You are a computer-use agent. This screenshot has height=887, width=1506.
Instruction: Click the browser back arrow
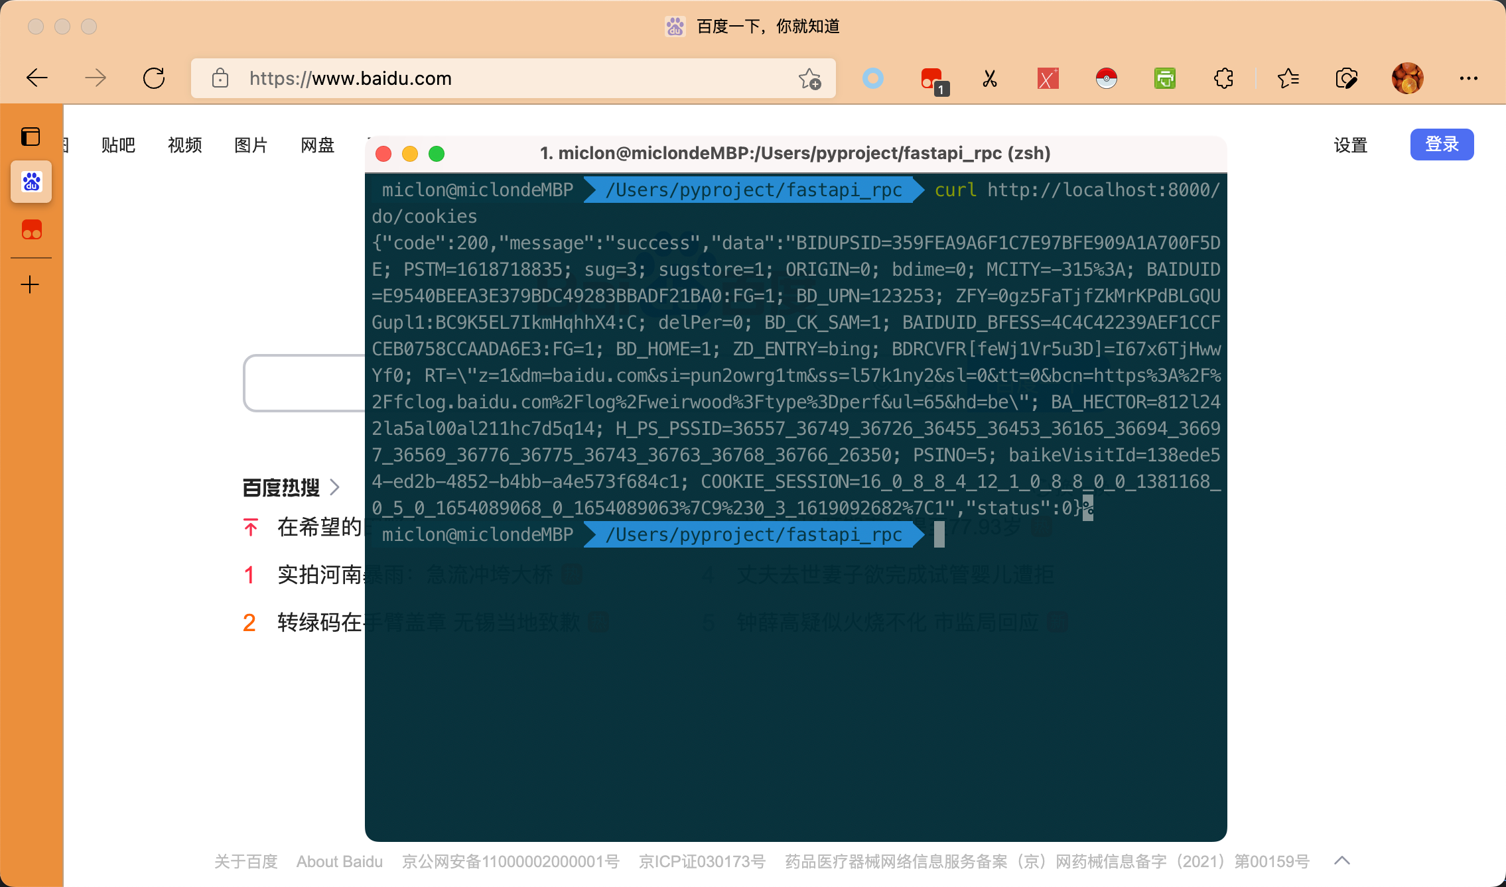37,78
